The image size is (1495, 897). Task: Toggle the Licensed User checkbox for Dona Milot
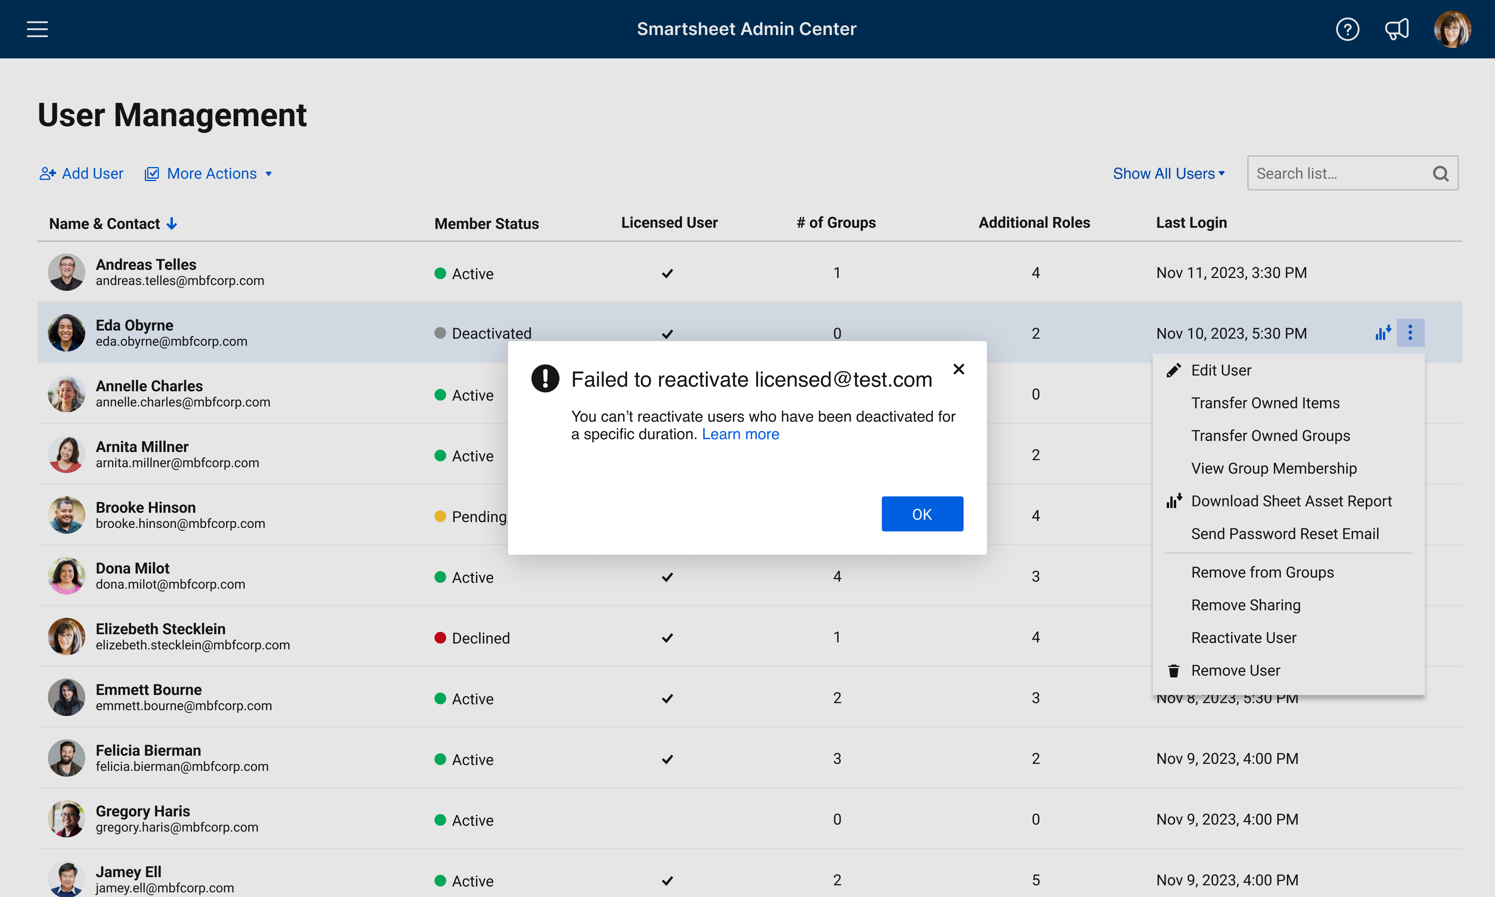[x=667, y=577]
